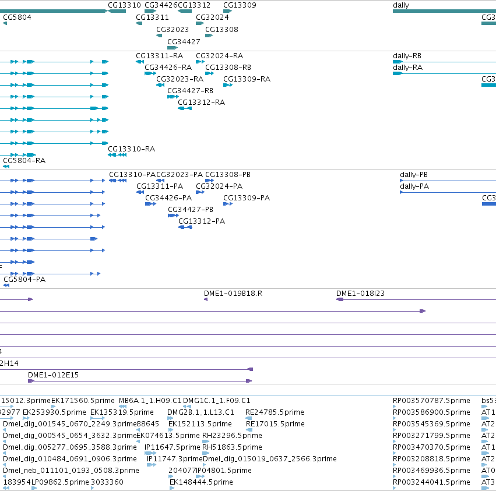Screen dimensions: 496x491
Task: Select the RP003570787.5prime EST label
Action: 431,401
